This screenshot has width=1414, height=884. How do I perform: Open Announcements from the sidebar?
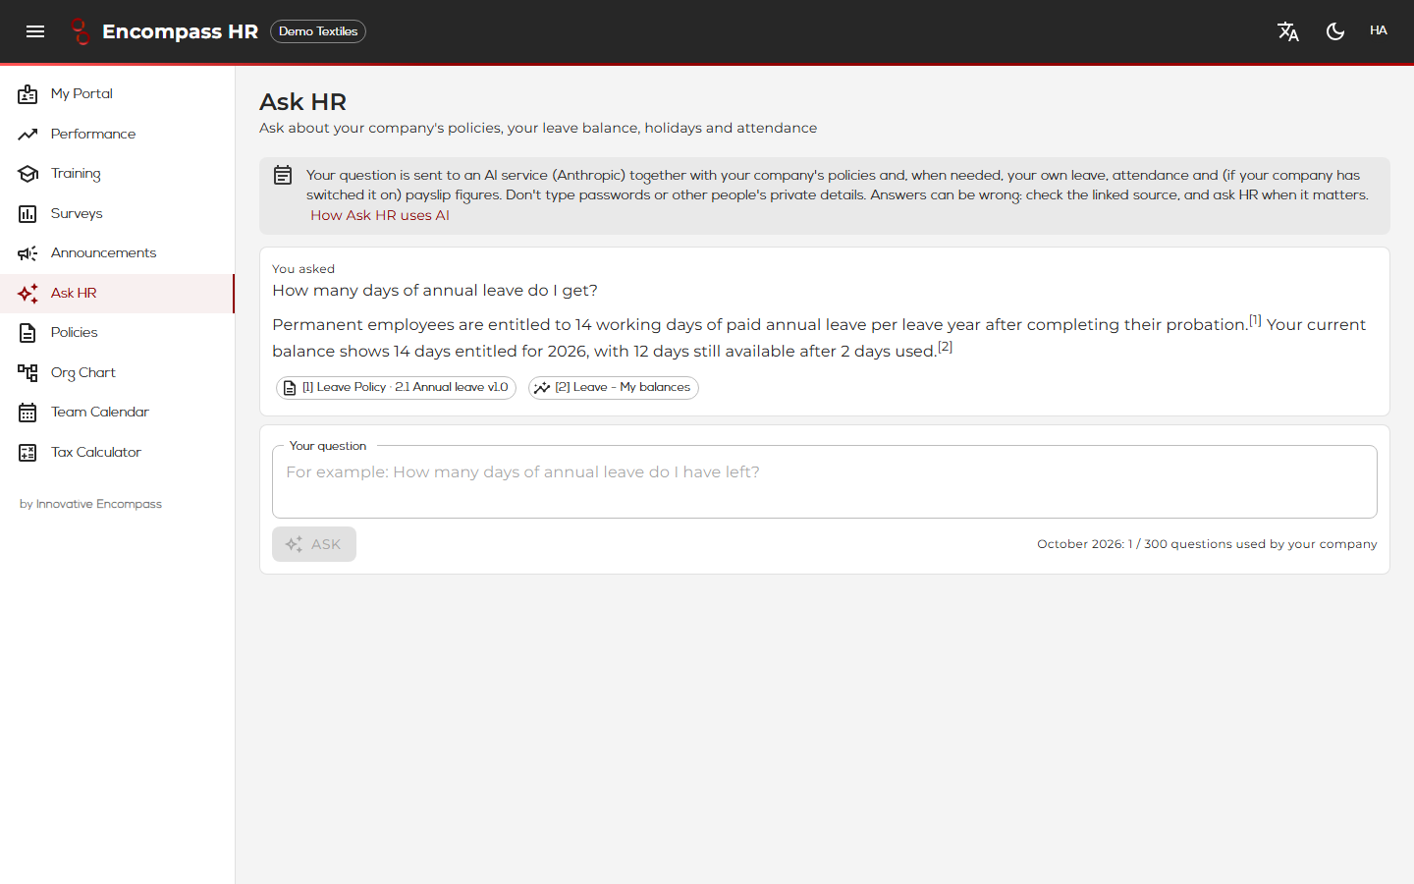[117, 253]
